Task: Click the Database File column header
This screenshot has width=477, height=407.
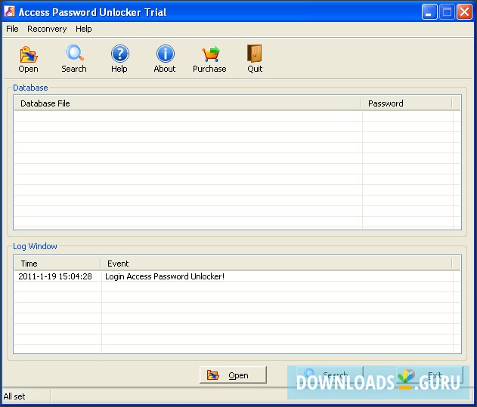Action: (x=187, y=103)
